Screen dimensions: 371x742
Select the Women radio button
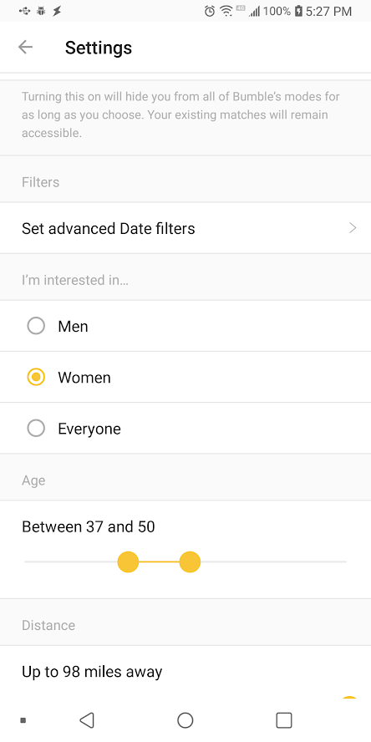click(36, 377)
